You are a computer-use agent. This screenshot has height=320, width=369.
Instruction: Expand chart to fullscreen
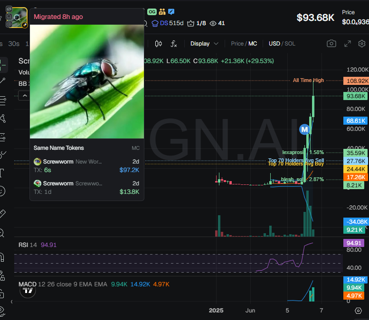(348, 44)
